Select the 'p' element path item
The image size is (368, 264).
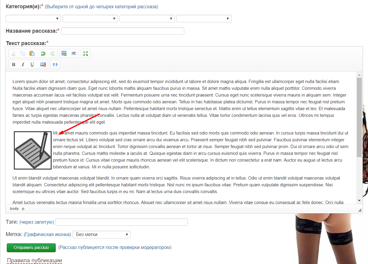[23, 209]
